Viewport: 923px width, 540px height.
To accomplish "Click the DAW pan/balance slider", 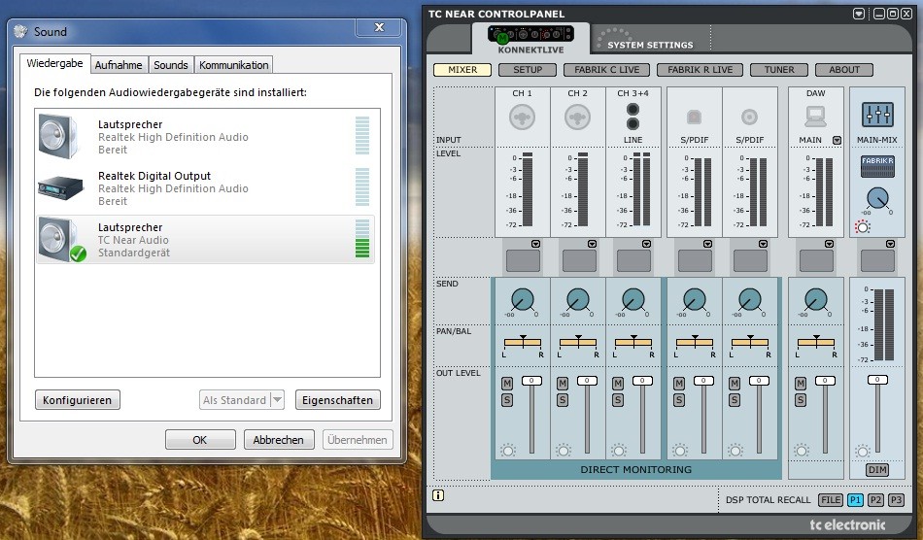I will [x=816, y=342].
